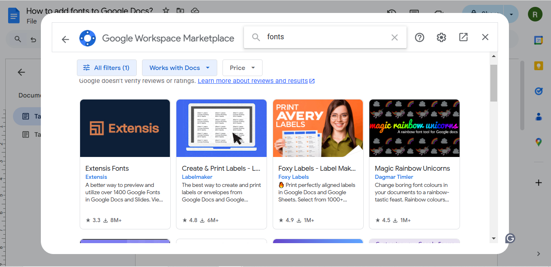
Task: Click the cloud document status icon
Action: coord(195,11)
